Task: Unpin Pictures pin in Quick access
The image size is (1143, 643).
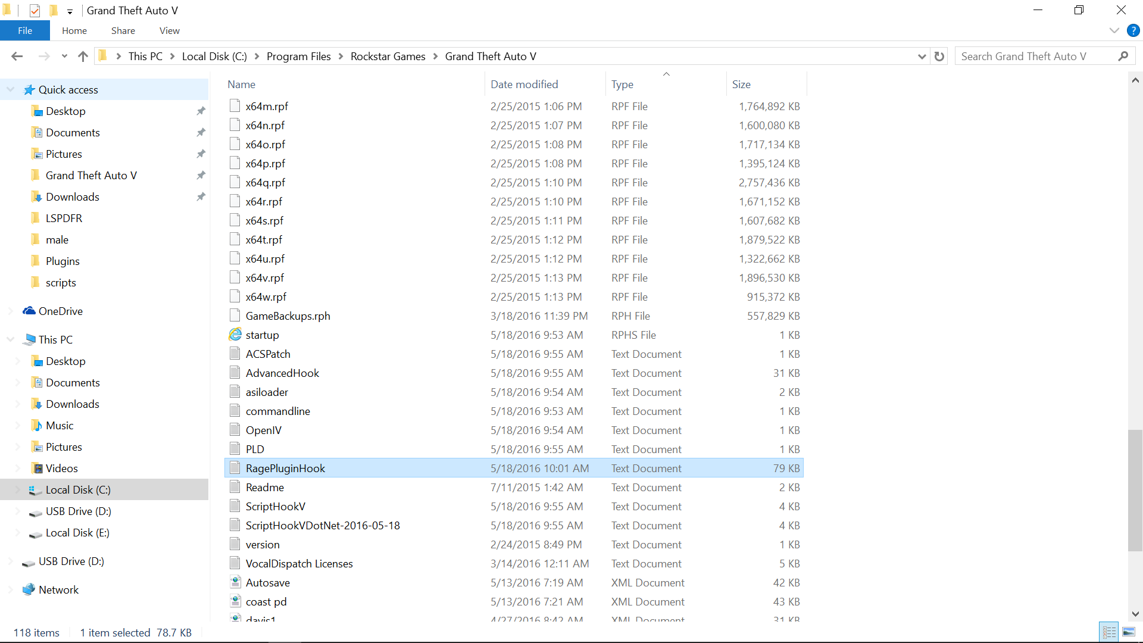Action: pyautogui.click(x=201, y=154)
